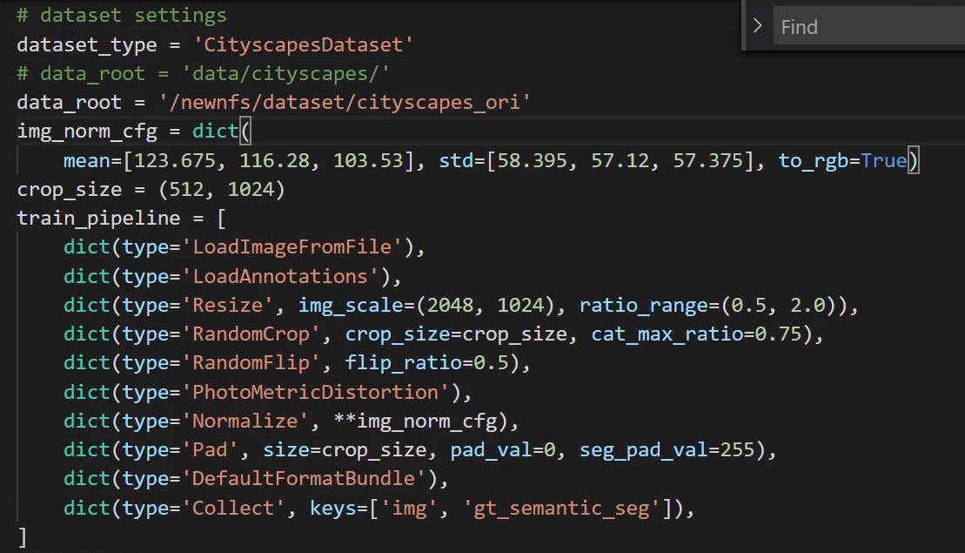Click the train_pipeline variable name
965x553 pixels.
pyautogui.click(x=98, y=218)
